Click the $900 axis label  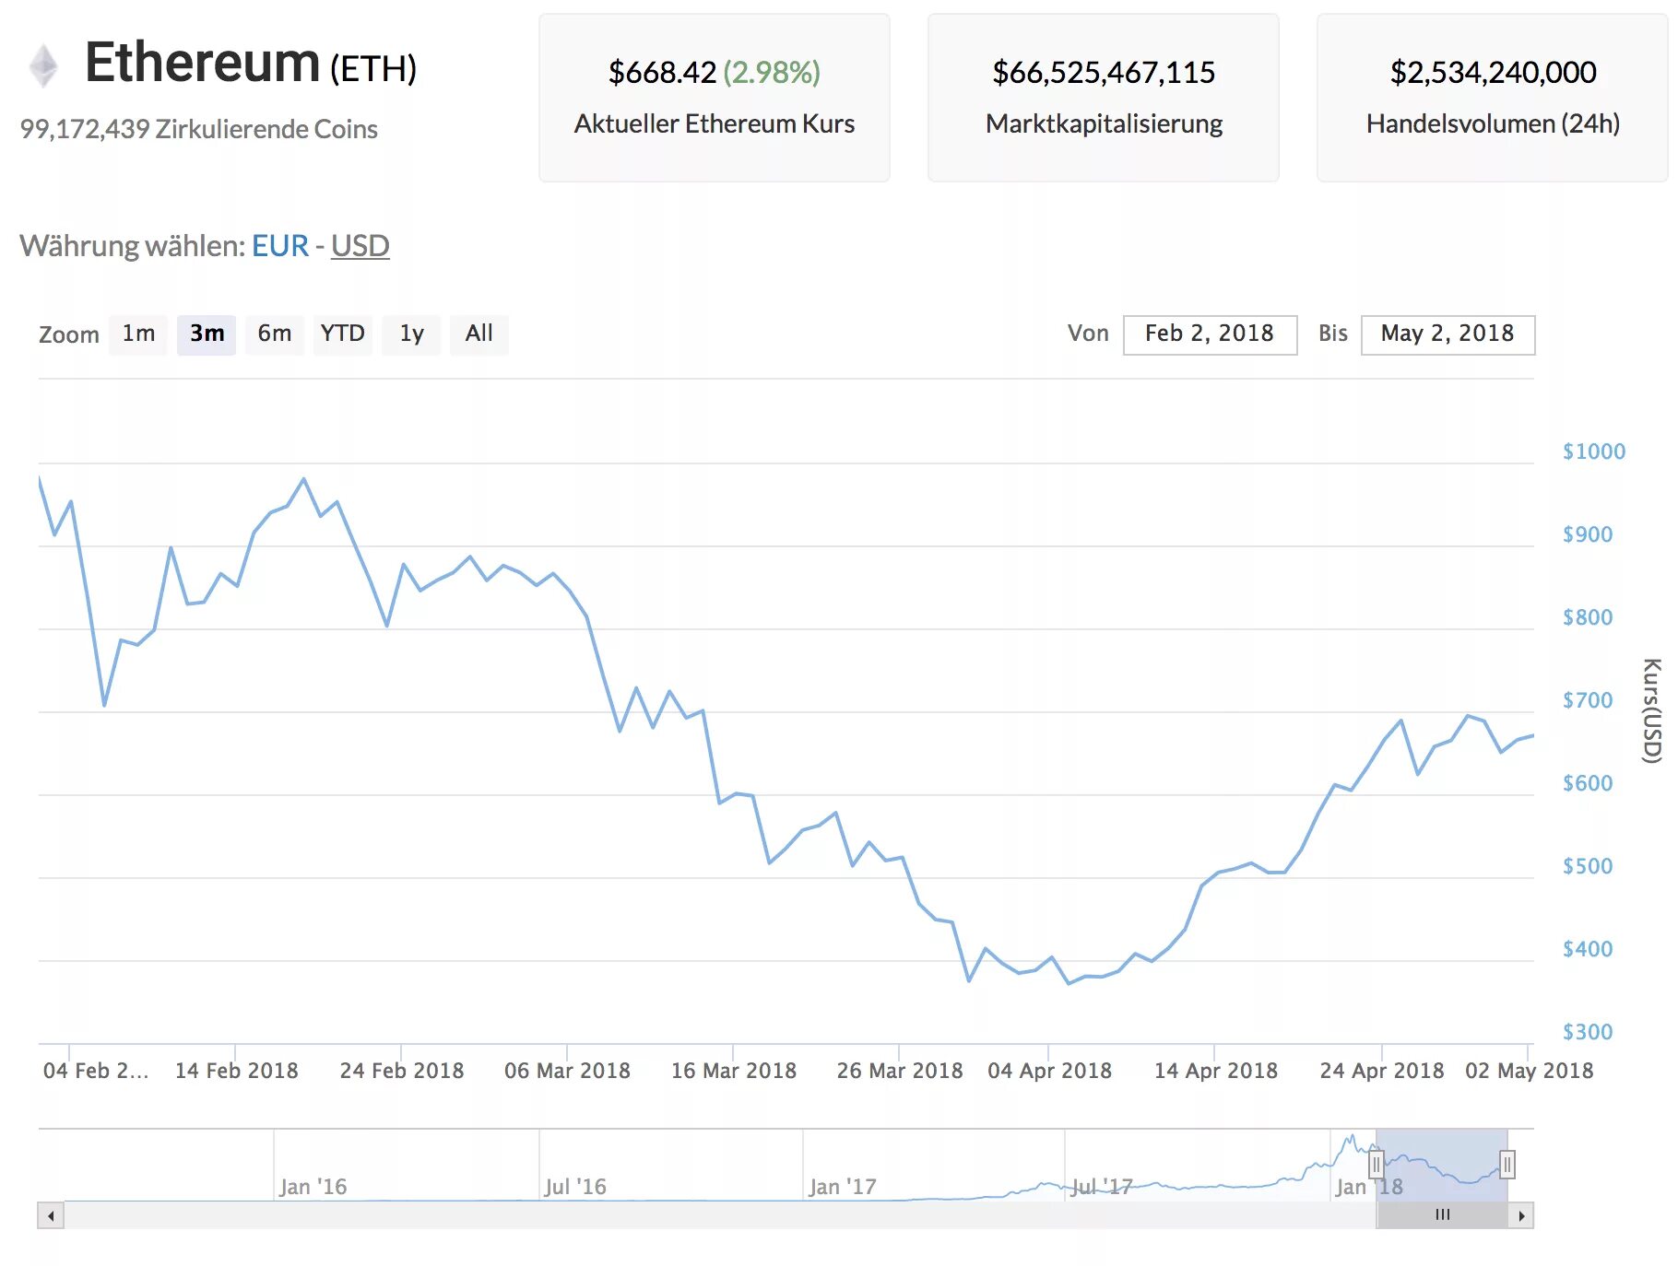[1588, 534]
